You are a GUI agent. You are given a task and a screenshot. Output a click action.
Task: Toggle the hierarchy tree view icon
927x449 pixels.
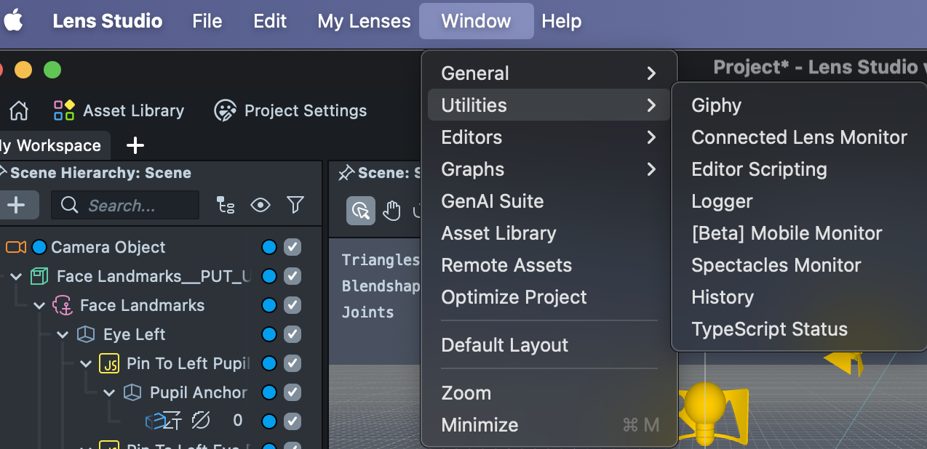[226, 206]
